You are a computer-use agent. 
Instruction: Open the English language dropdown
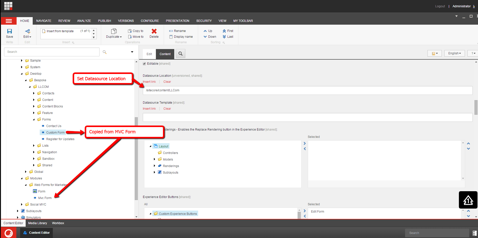tap(454, 53)
